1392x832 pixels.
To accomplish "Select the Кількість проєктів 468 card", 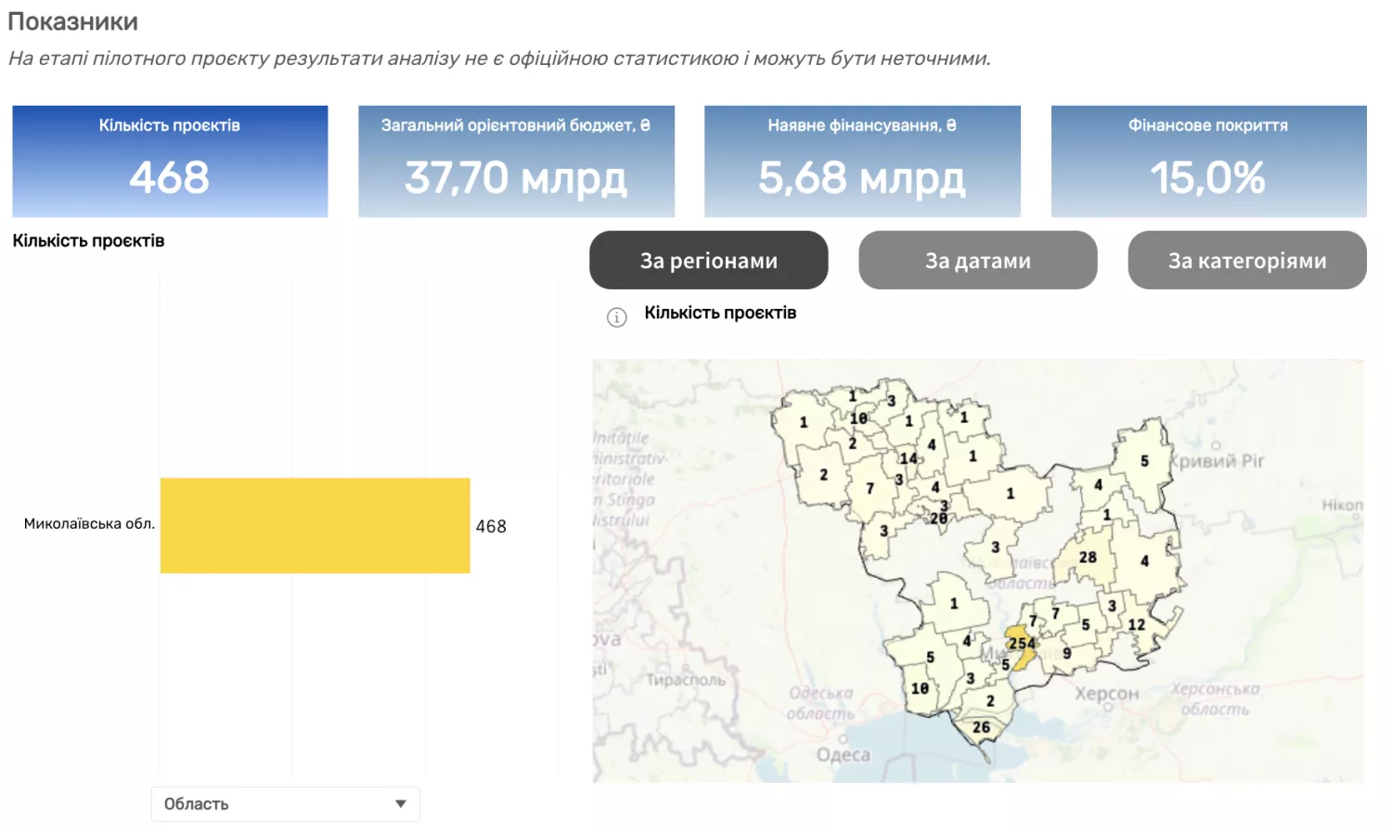I will click(x=170, y=161).
